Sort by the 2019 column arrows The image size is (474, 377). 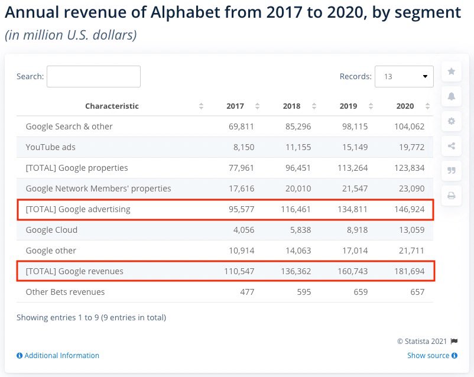pos(371,106)
